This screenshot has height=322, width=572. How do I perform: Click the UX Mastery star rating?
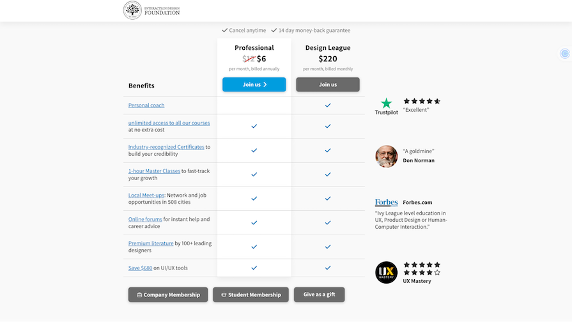pyautogui.click(x=422, y=268)
